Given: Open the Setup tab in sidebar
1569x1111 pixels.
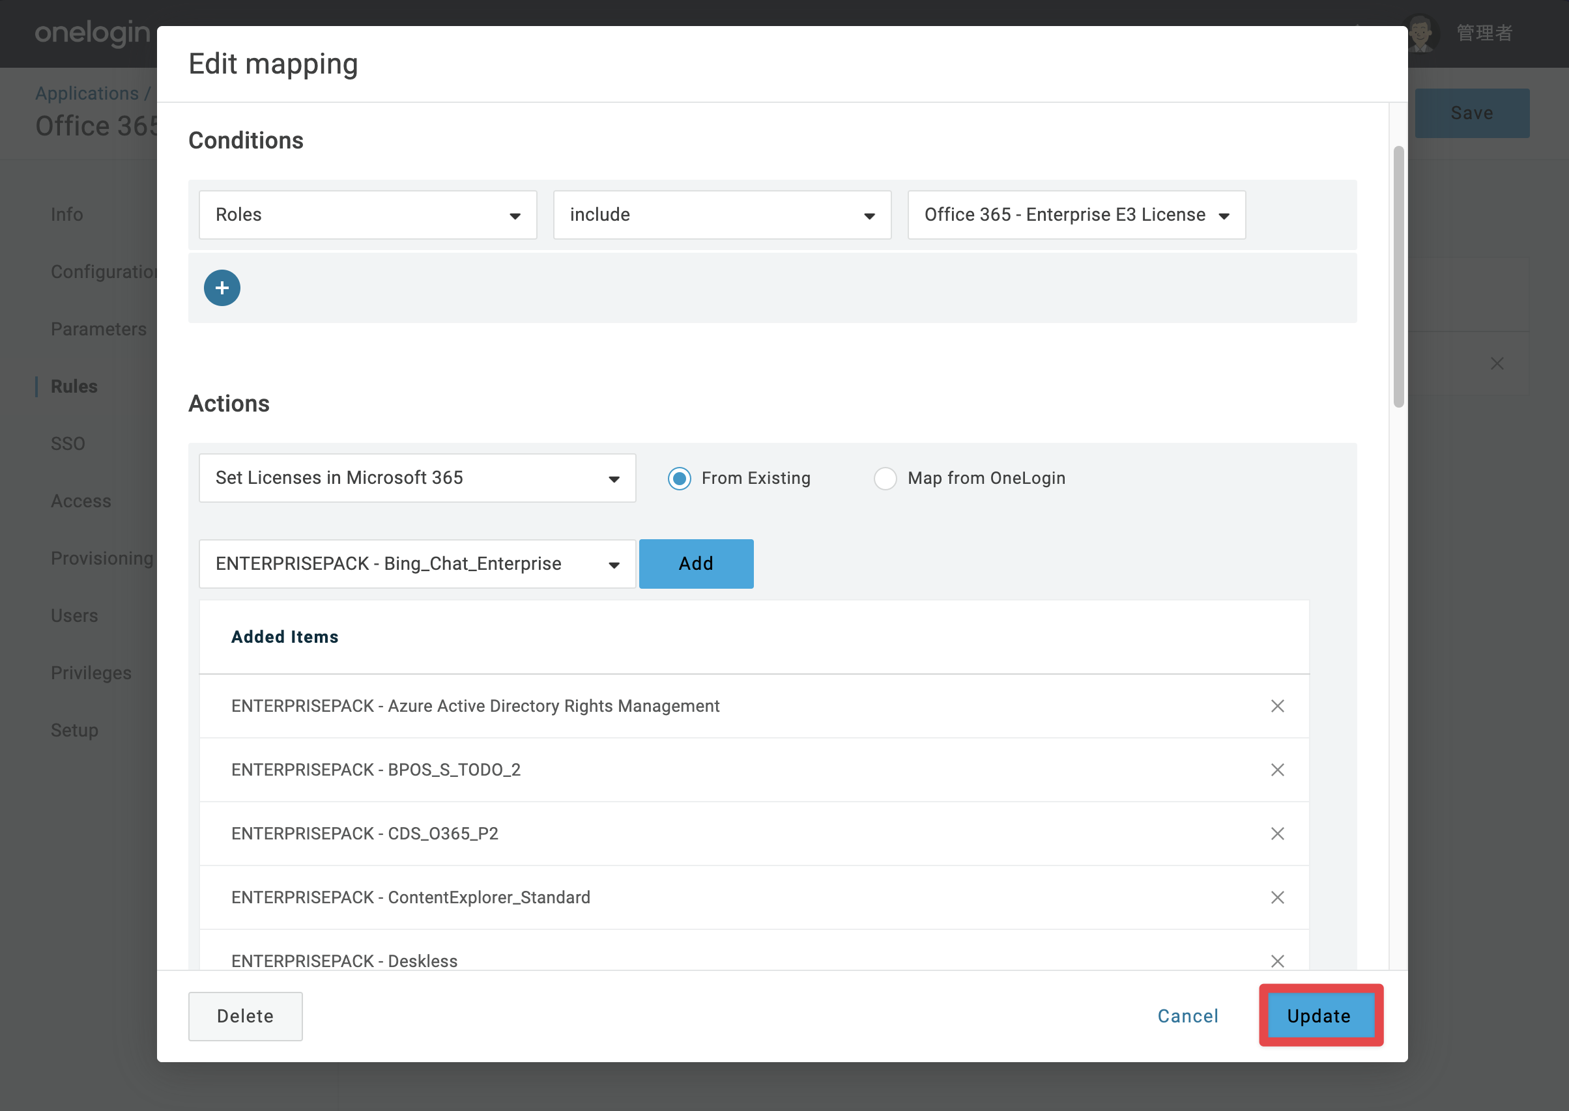Looking at the screenshot, I should [x=75, y=731].
